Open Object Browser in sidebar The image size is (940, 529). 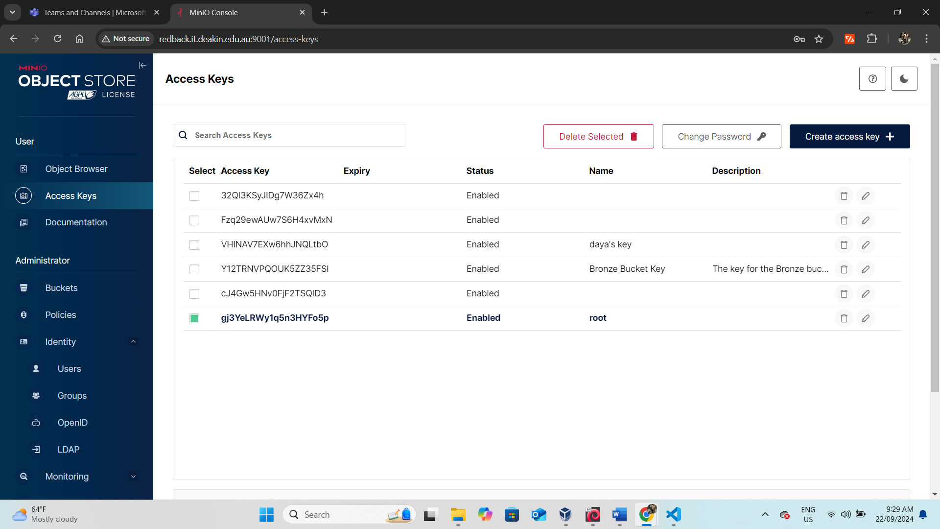pyautogui.click(x=76, y=169)
